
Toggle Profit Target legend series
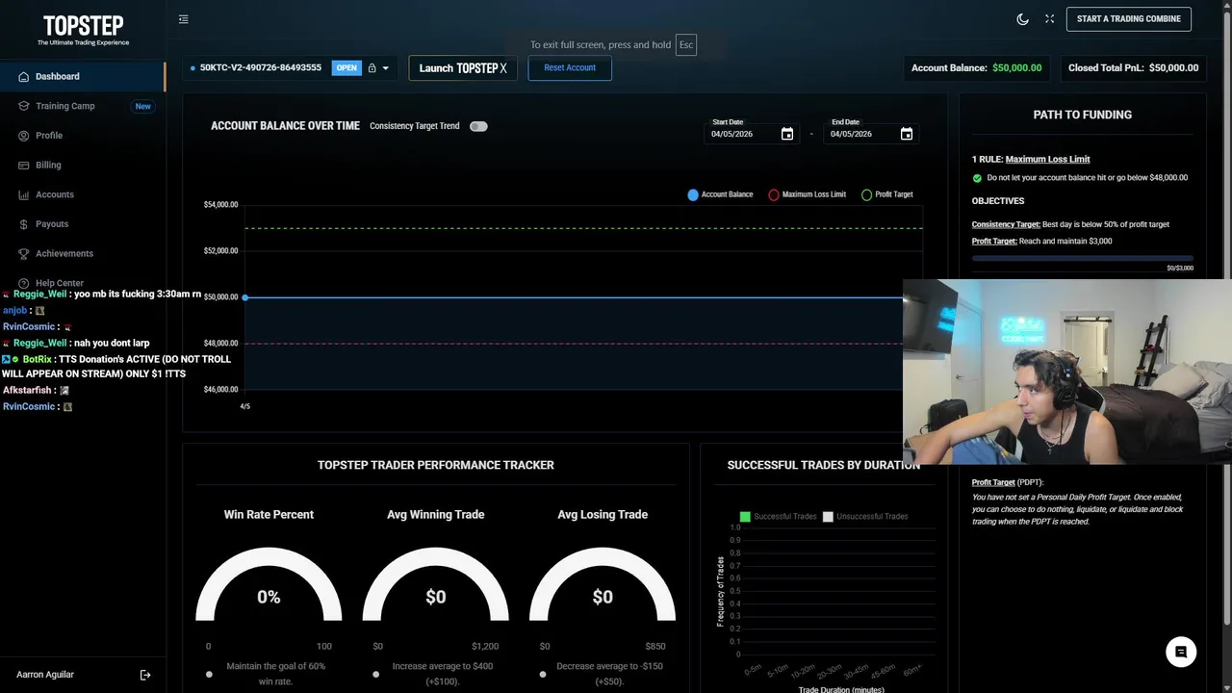tap(886, 194)
